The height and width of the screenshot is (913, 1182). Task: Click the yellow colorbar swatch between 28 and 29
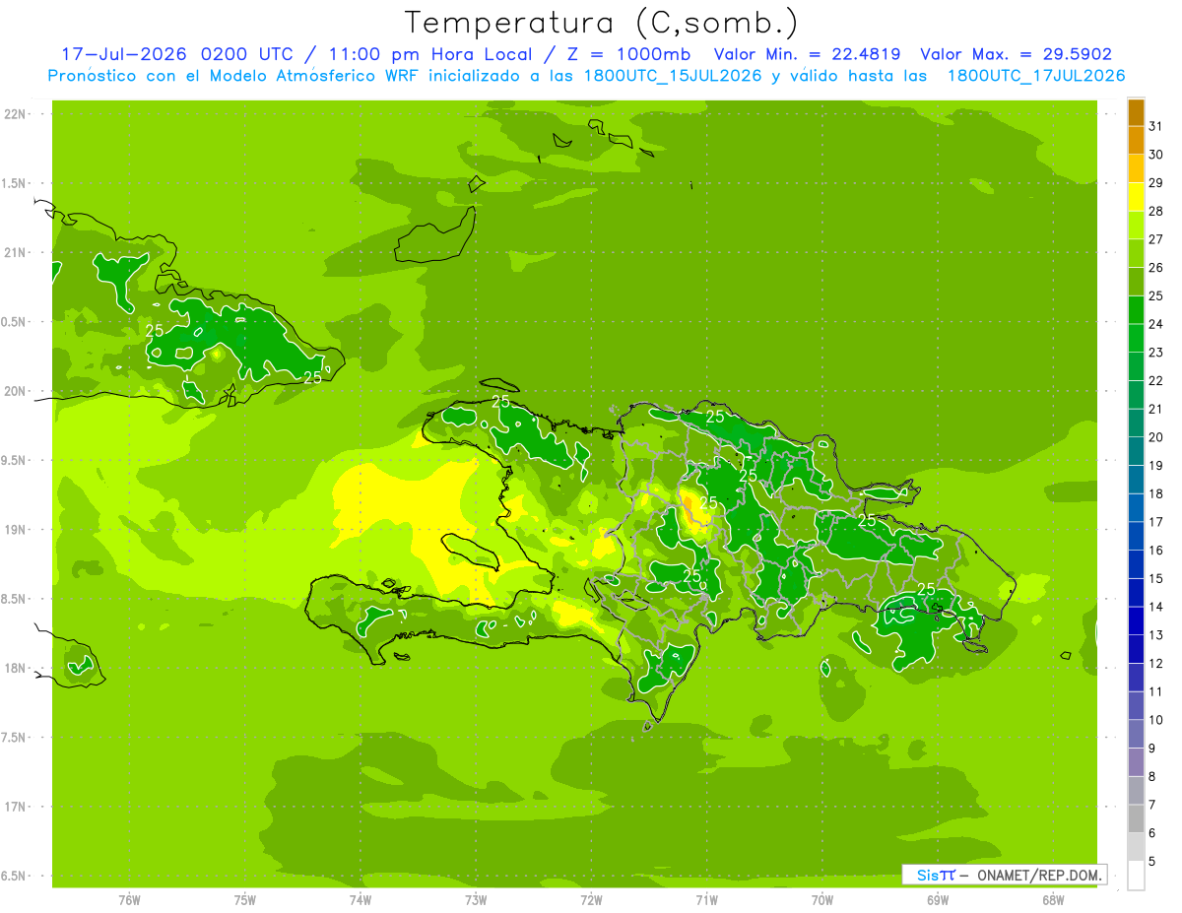pyautogui.click(x=1136, y=197)
